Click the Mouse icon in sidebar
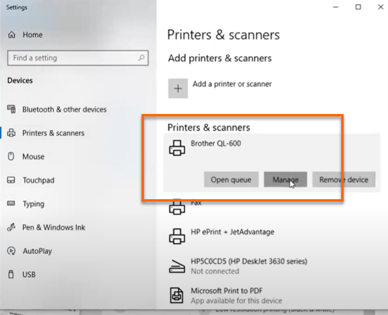The image size is (388, 315). pyautogui.click(x=11, y=157)
